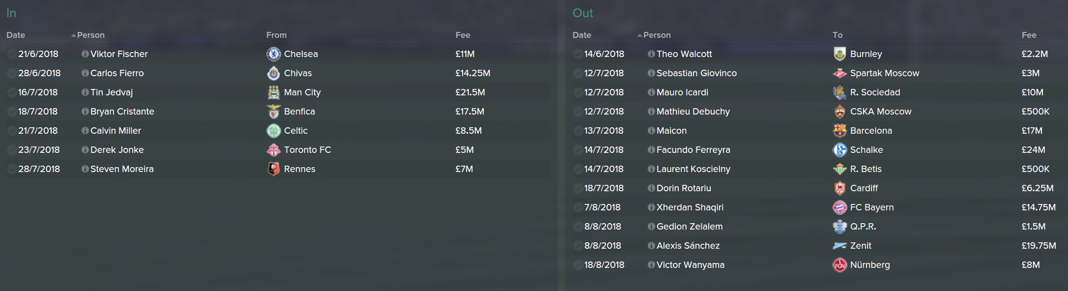Sort incoming transfers by the Date column header

16,35
